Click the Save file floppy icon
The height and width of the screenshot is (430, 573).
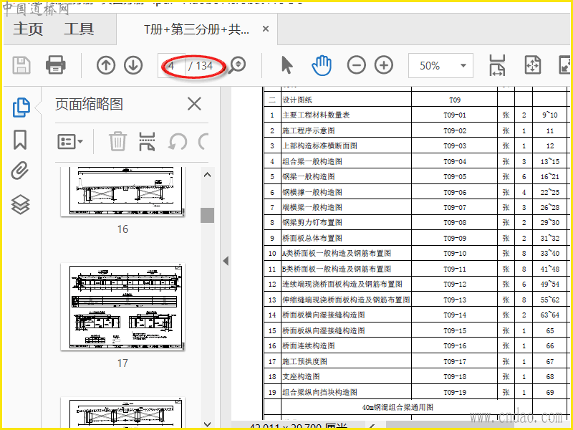[21, 65]
